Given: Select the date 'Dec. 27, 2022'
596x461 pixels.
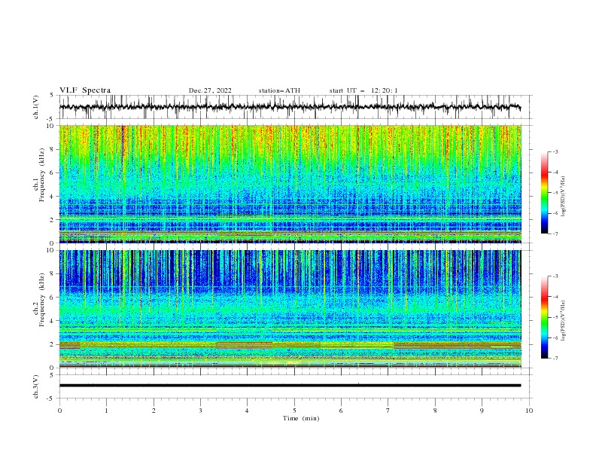Looking at the screenshot, I should click(210, 90).
